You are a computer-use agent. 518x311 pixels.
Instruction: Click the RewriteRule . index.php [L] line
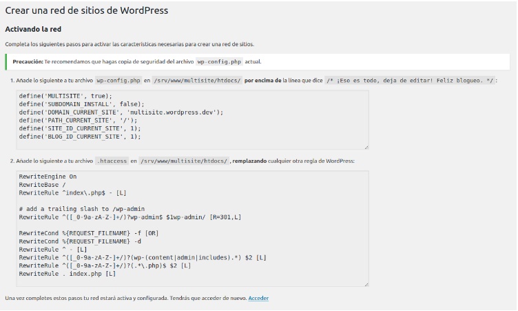[68, 274]
